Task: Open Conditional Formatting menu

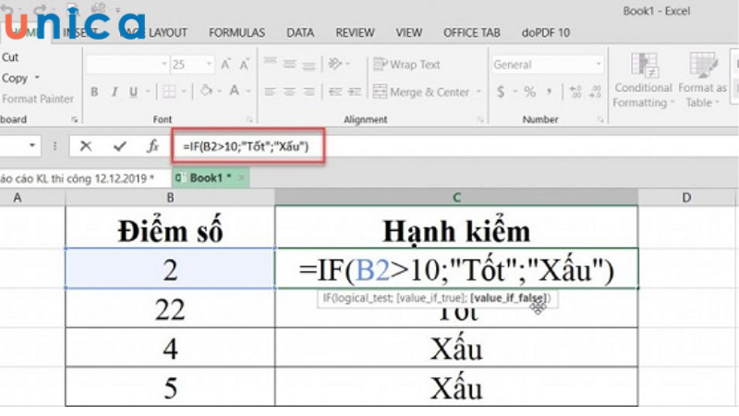Action: click(643, 80)
